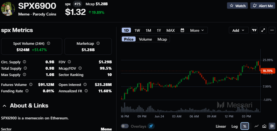Switch to candlestick chart type
This screenshot has height=131, width=277.
tap(272, 126)
